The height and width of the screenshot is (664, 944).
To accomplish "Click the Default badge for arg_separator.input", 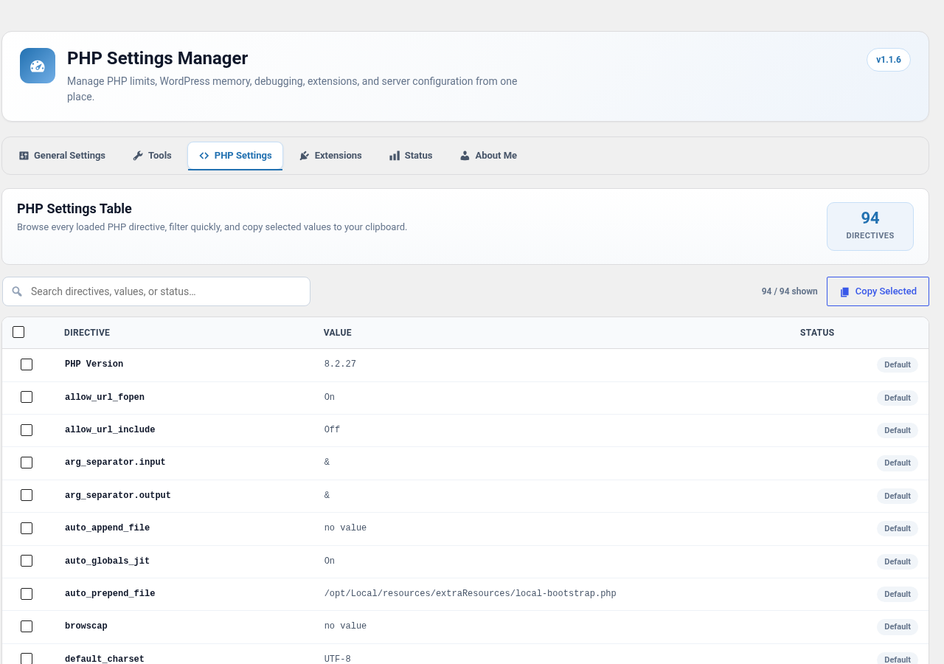I will pos(898,463).
